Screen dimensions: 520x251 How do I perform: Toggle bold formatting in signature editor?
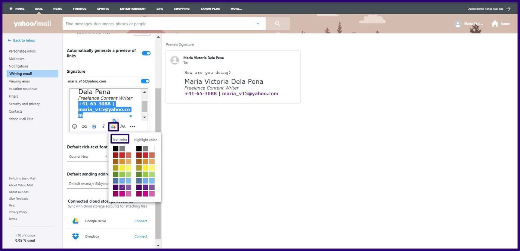click(94, 126)
